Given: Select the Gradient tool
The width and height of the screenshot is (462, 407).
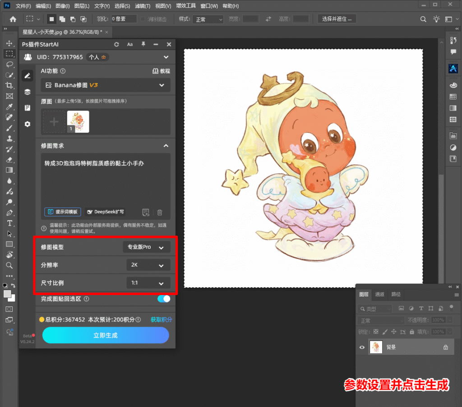Looking at the screenshot, I should (x=9, y=170).
